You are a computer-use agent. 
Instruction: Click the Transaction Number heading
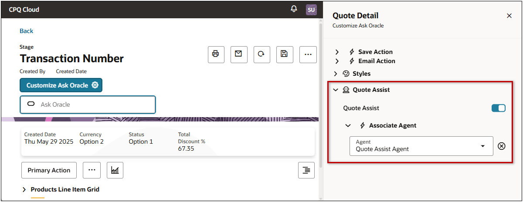tap(72, 58)
